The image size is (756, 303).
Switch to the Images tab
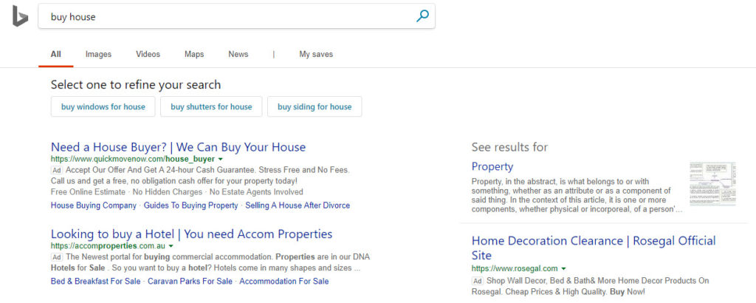pyautogui.click(x=98, y=54)
